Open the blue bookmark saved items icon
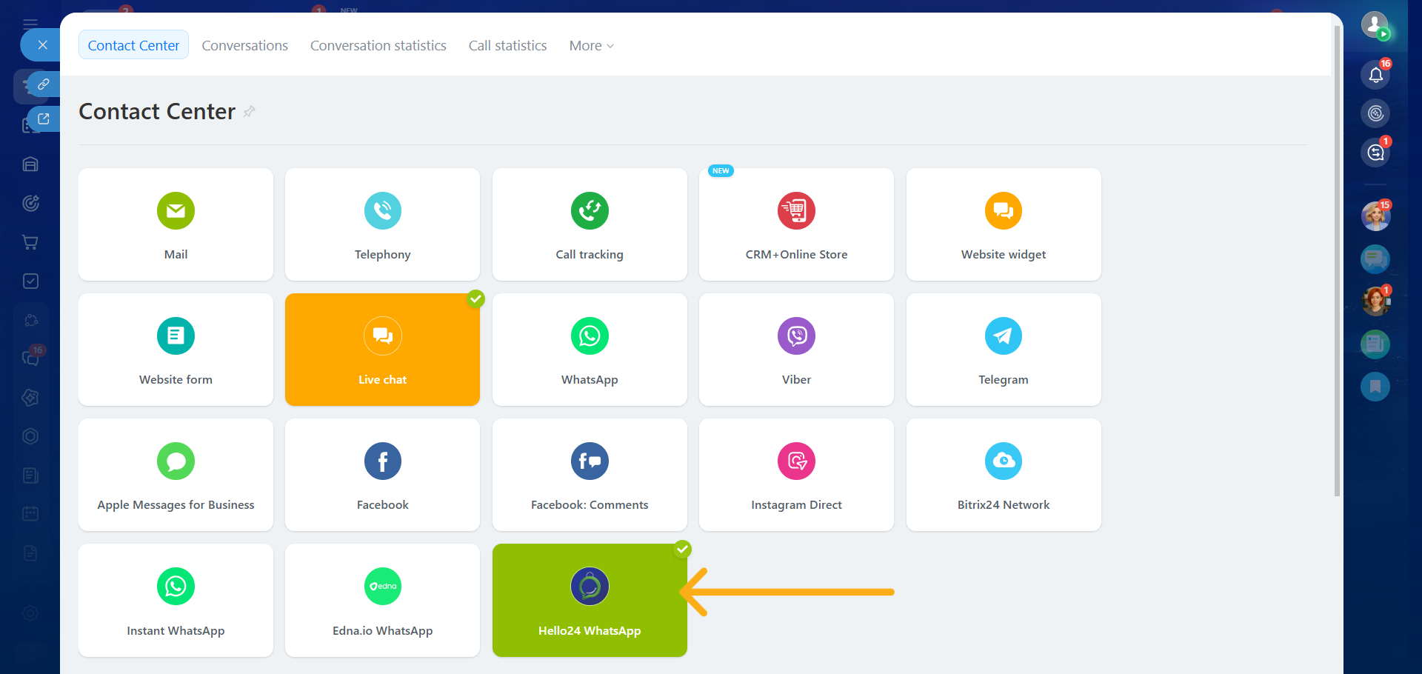Screen dimensions: 1422x674 point(1375,387)
